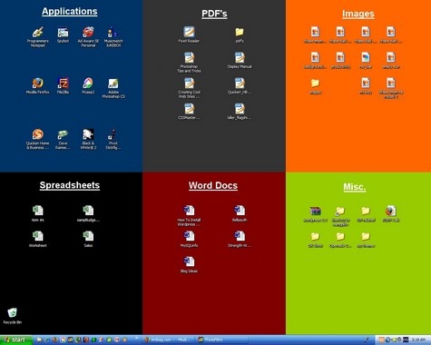Click the Ad-Aware SE Personal icon
The height and width of the screenshot is (345, 431).
tap(88, 36)
